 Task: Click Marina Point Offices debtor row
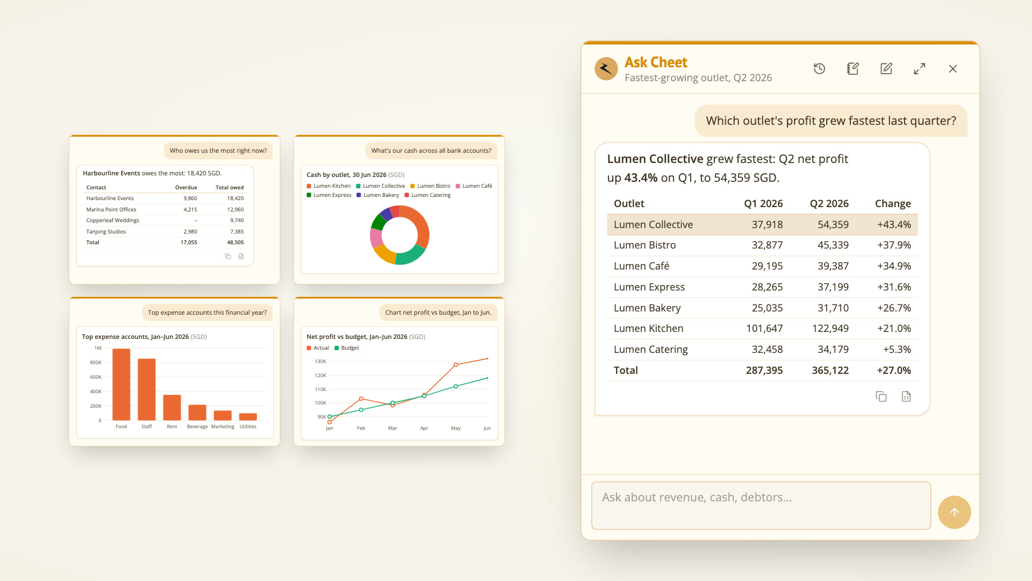tap(165, 209)
